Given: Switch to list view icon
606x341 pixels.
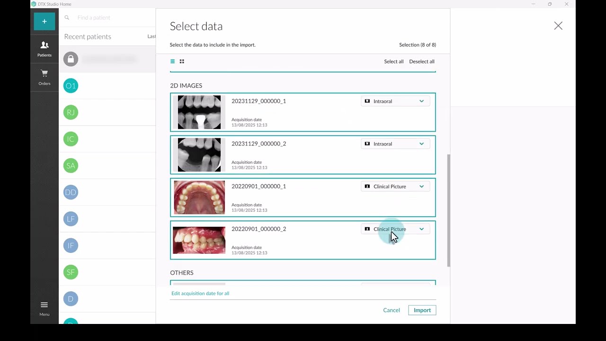Looking at the screenshot, I should pyautogui.click(x=172, y=62).
